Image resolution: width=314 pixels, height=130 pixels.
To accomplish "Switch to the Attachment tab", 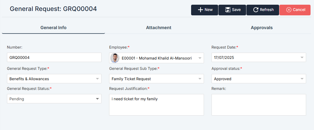I will point(158,28).
